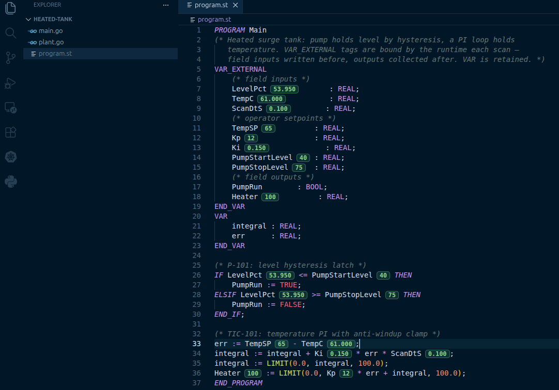Click the file icon in program.st tab
Image resolution: width=559 pixels, height=390 pixels.
click(x=189, y=5)
